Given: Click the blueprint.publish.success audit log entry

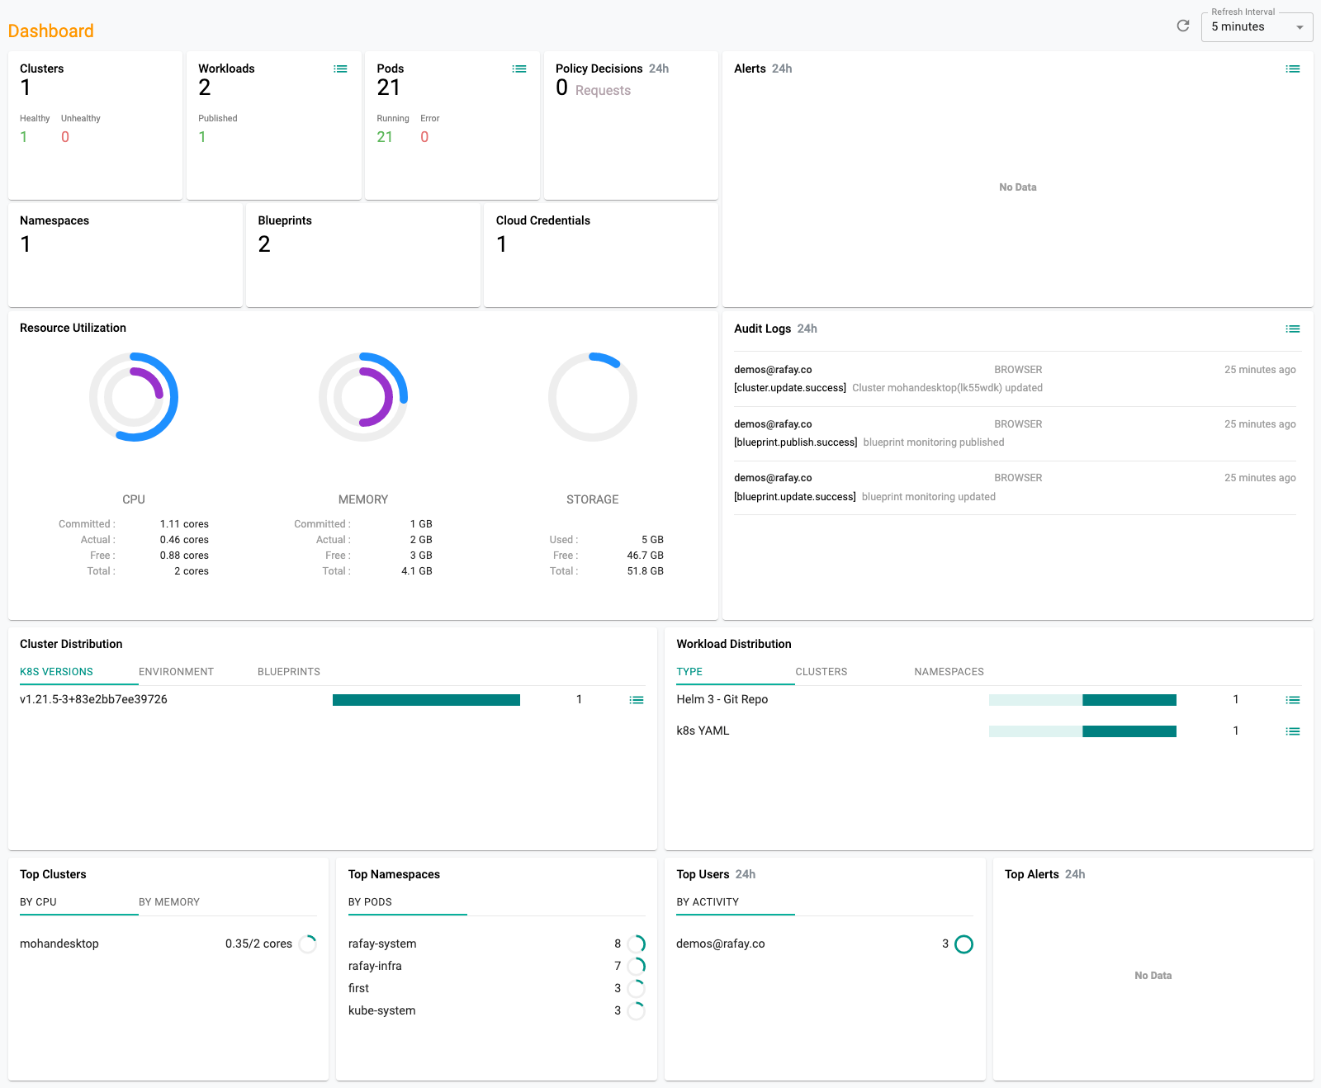Looking at the screenshot, I should [1015, 433].
